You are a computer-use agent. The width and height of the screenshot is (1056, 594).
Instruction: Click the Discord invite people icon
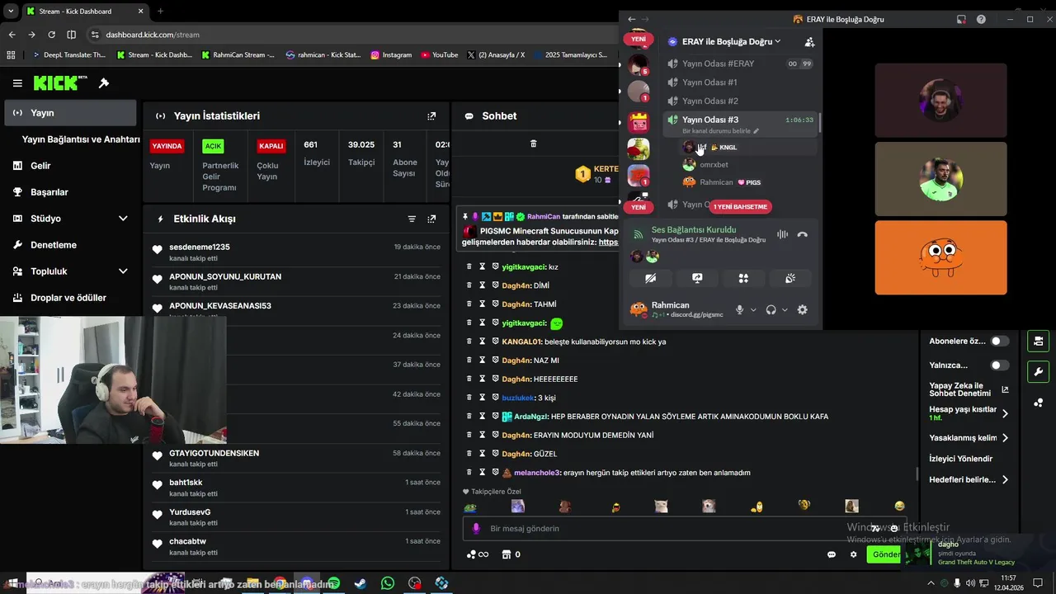[809, 41]
